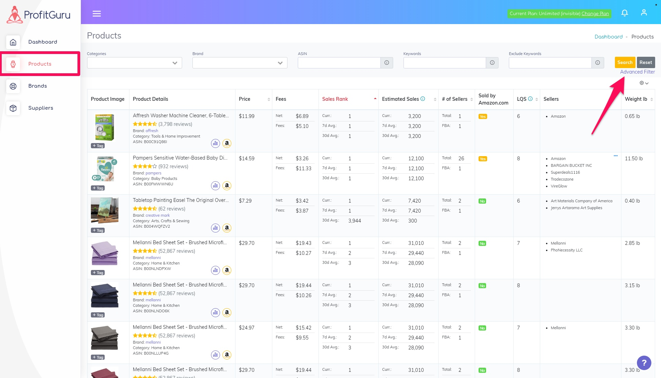Image resolution: width=661 pixels, height=378 pixels.
Task: Focus the ASIN input field
Action: [x=339, y=63]
